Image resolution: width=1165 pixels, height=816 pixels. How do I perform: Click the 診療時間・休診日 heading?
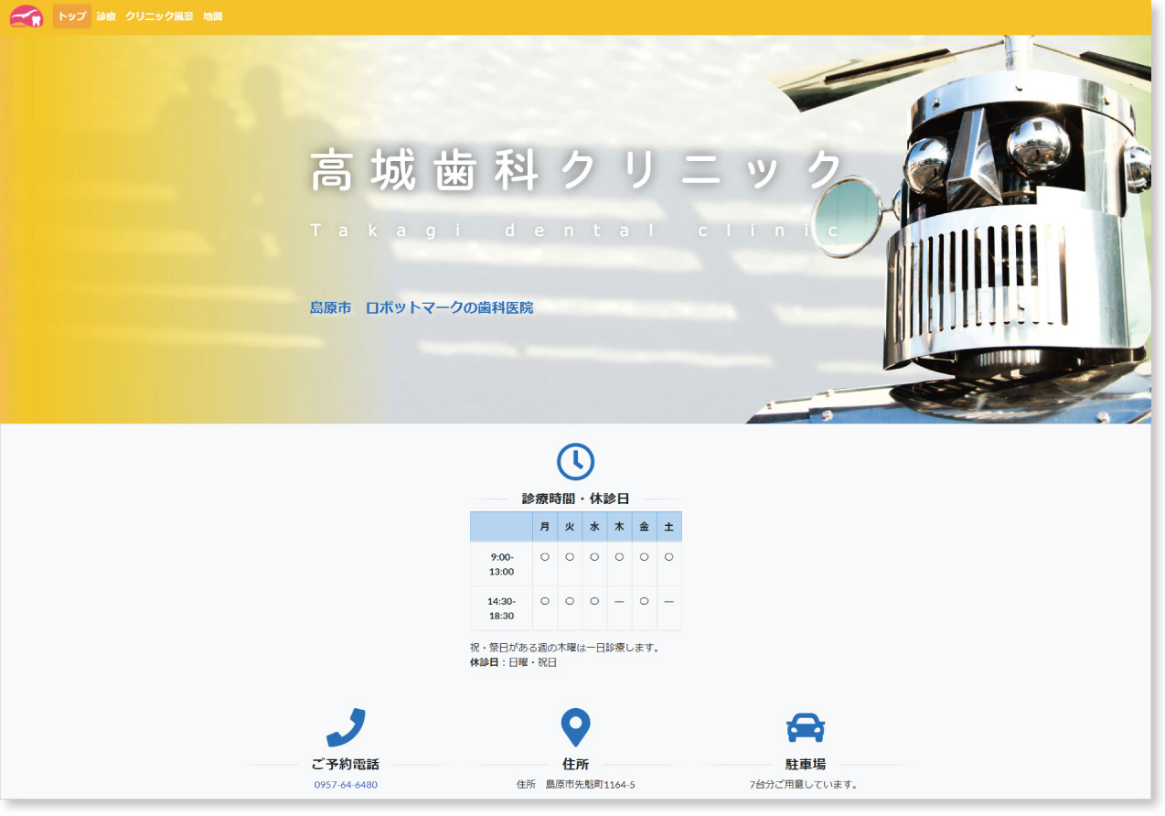[x=575, y=499]
